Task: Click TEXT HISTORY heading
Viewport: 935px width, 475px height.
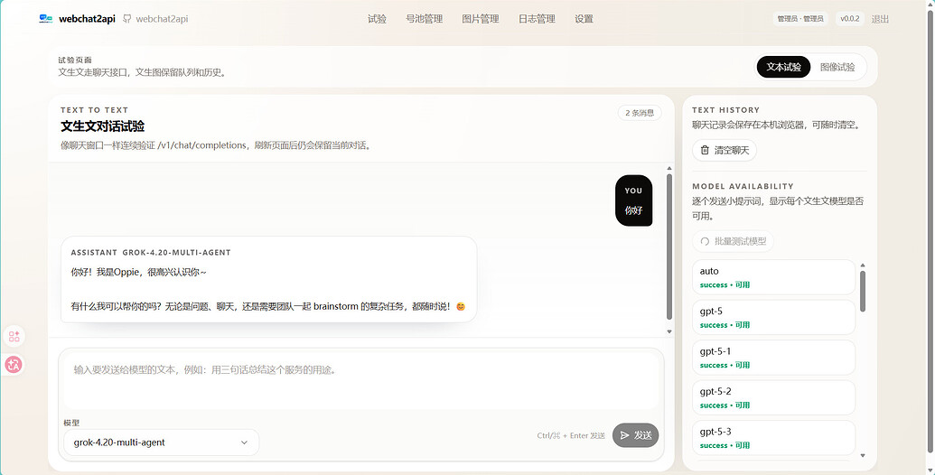Action: coord(725,110)
